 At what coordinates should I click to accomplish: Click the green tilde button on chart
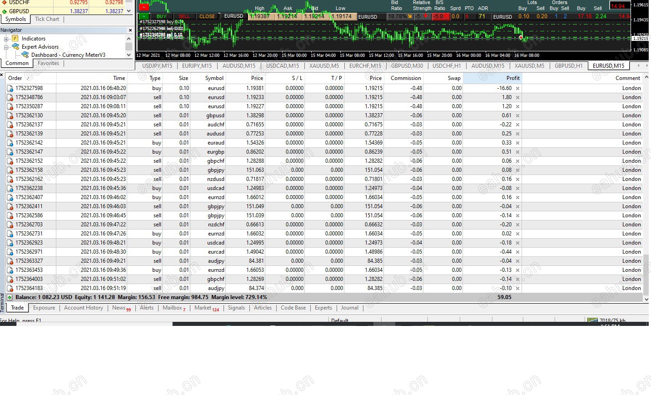(x=144, y=16)
